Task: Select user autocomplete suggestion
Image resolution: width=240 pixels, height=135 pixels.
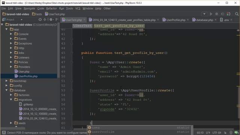Action: (140, 127)
